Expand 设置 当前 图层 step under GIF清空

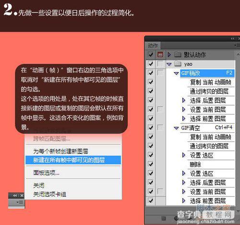point(184,191)
